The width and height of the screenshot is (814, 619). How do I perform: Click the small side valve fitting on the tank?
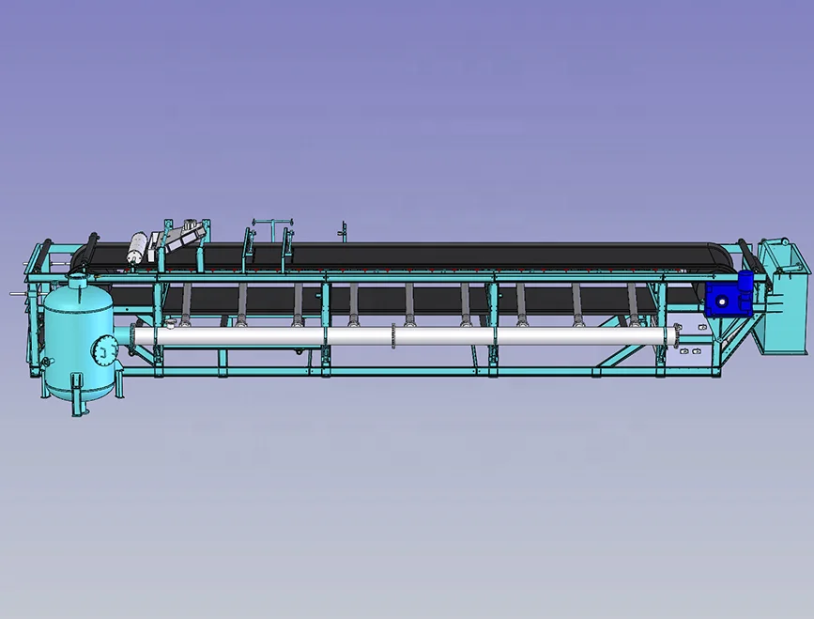pos(47,362)
